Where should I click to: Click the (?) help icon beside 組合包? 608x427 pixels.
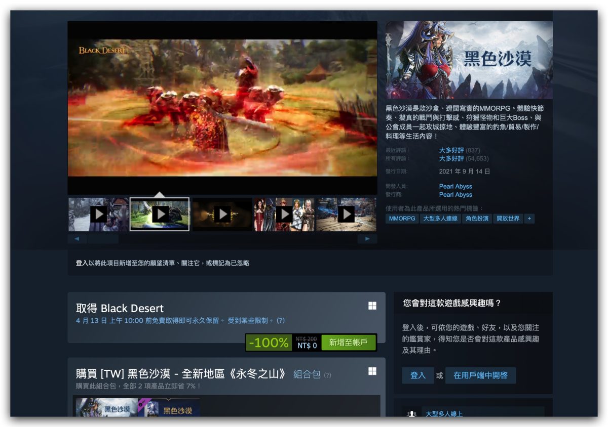pyautogui.click(x=327, y=375)
